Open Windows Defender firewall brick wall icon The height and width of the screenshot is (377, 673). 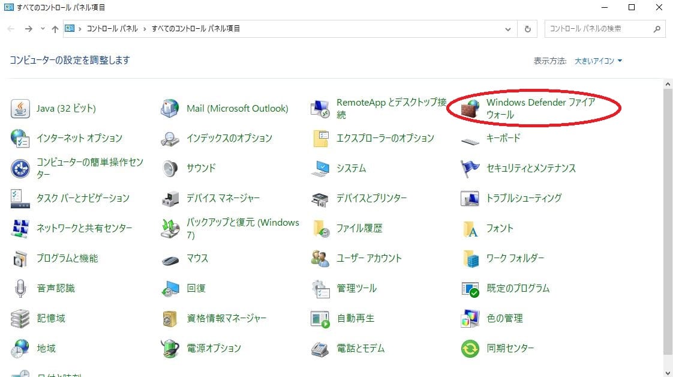click(470, 109)
